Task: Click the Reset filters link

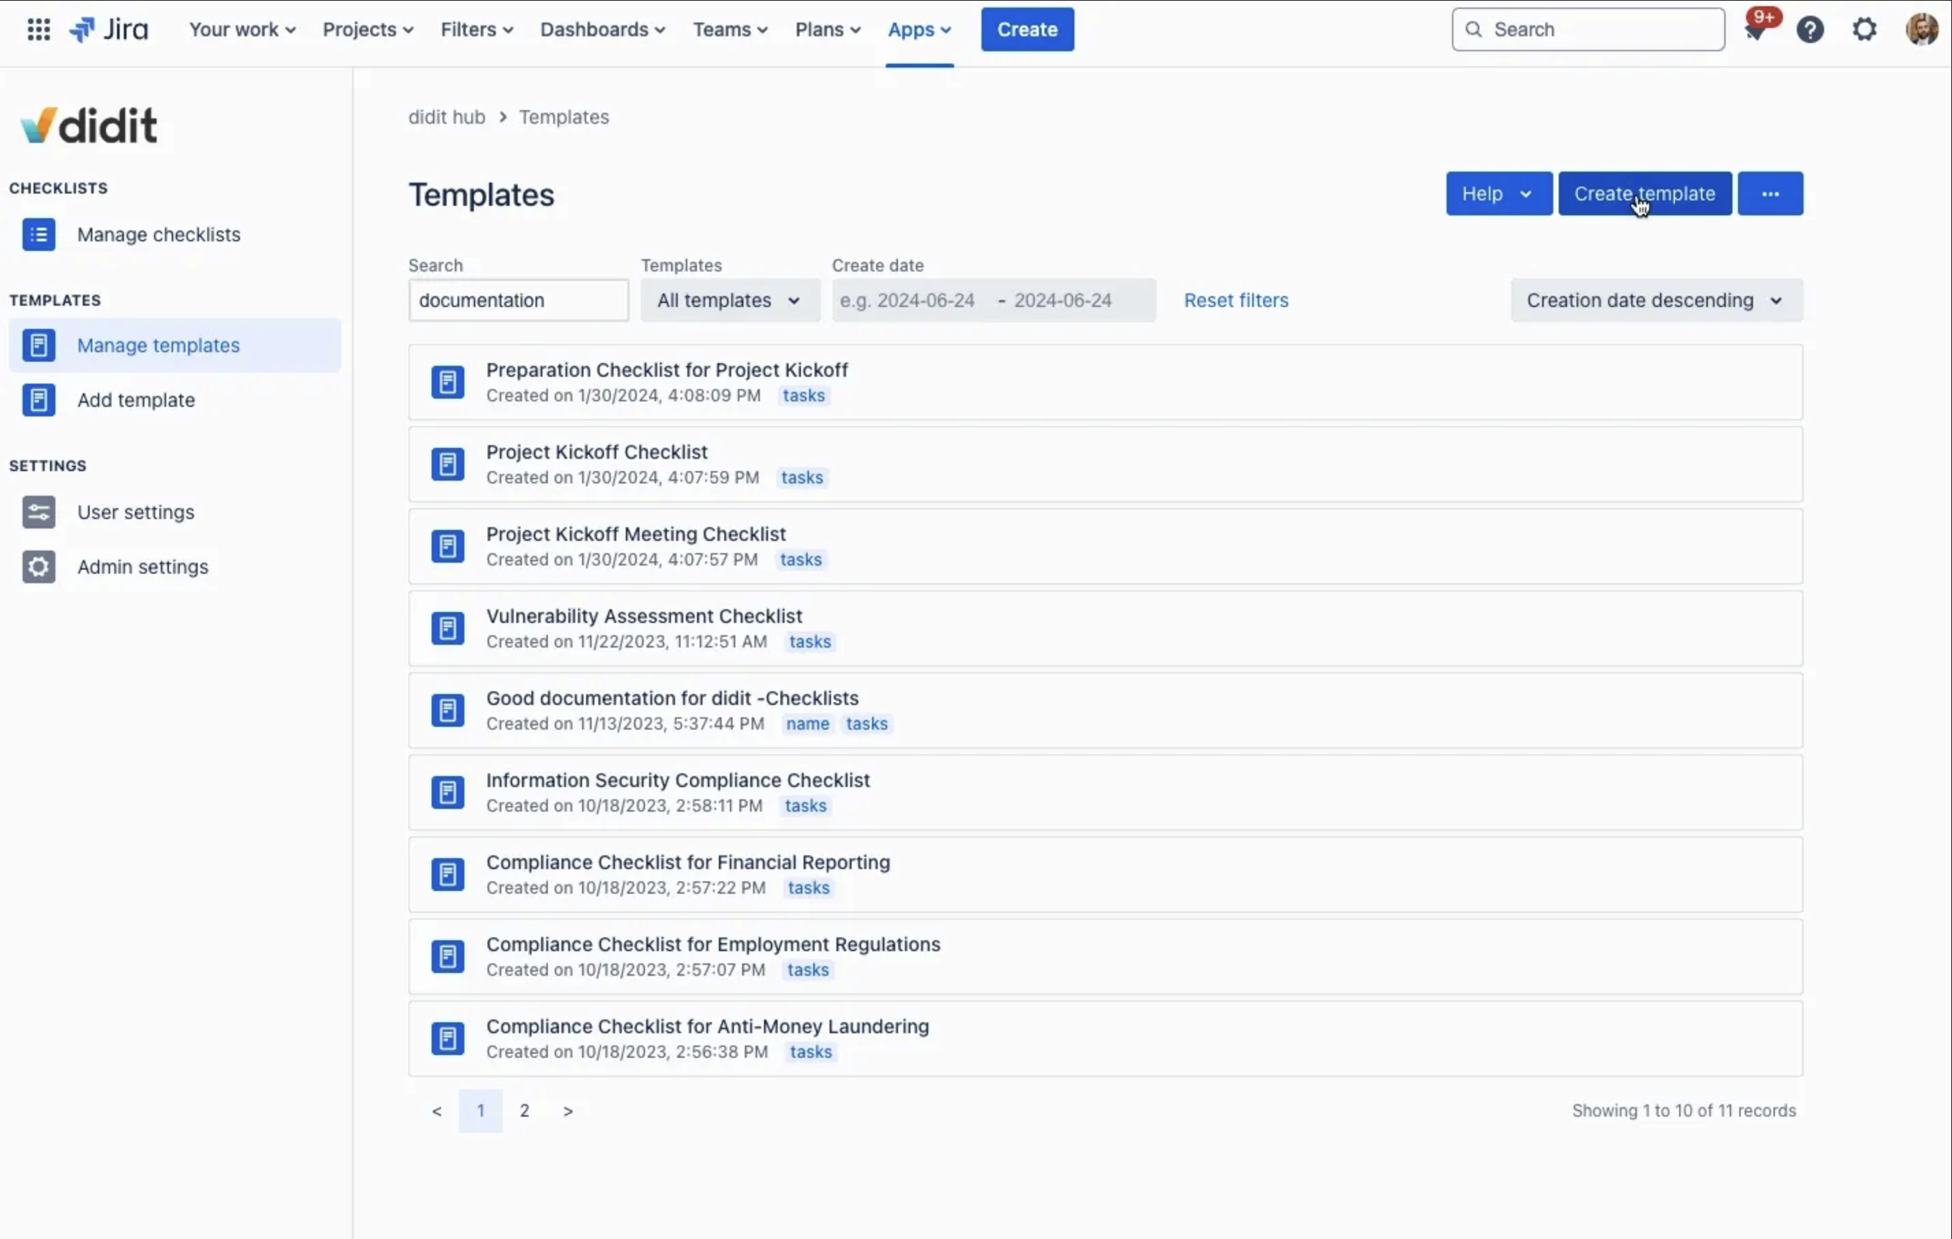Action: pos(1235,301)
